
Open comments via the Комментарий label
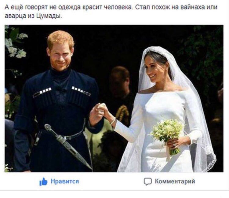point(175,181)
